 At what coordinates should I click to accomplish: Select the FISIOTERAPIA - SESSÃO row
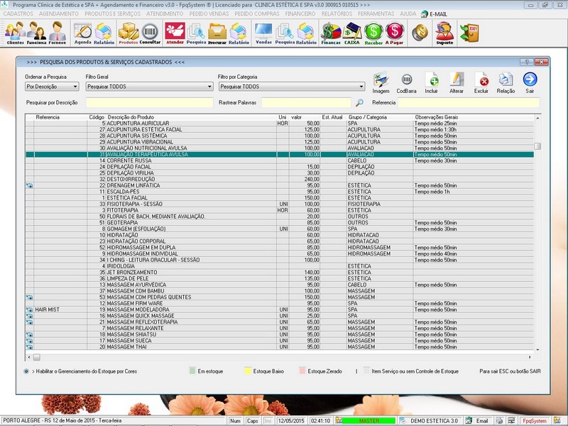click(x=280, y=204)
